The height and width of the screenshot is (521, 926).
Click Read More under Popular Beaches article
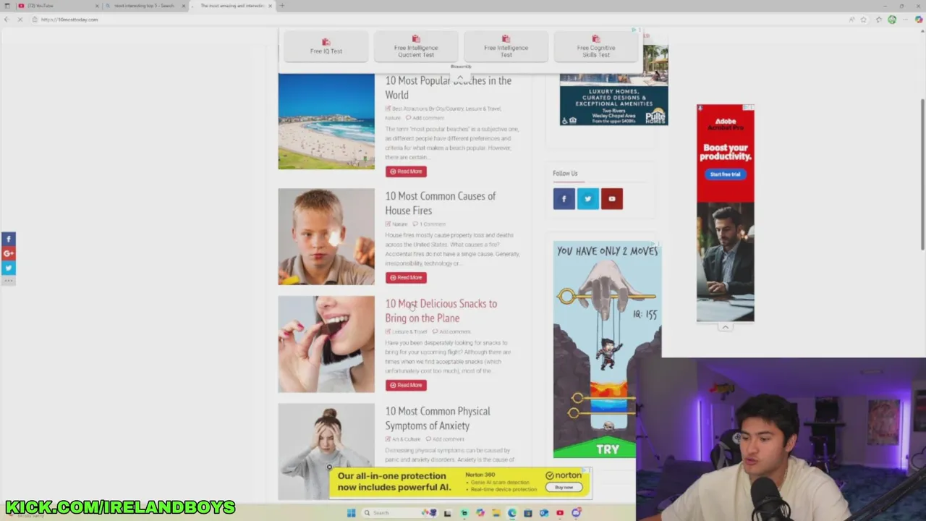(406, 171)
